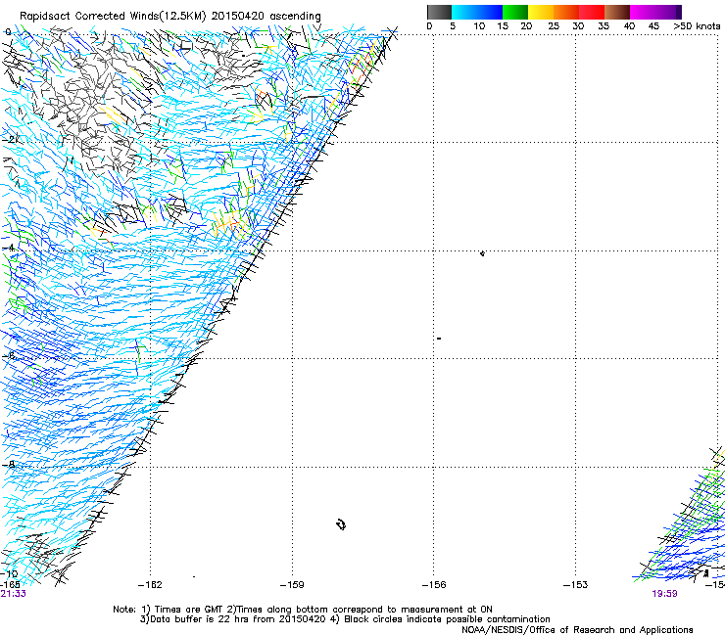The height and width of the screenshot is (636, 725).
Task: Click the yellow 20-25 knots color swatch
Action: (x=541, y=12)
